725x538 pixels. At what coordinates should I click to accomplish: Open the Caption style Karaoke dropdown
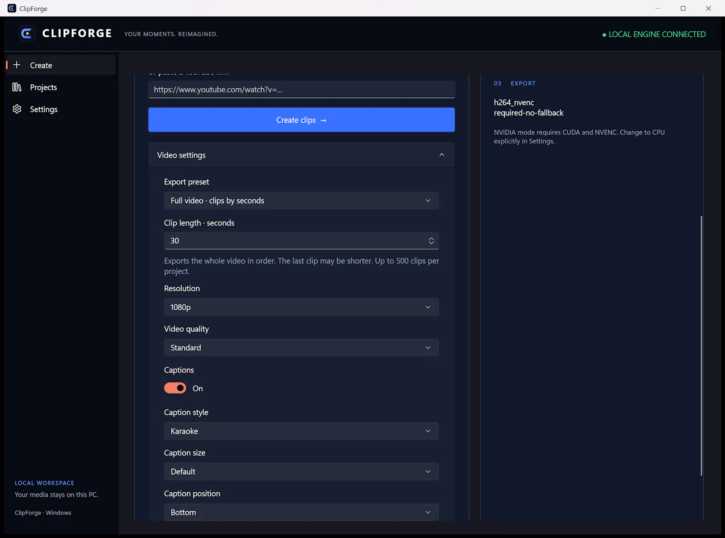pyautogui.click(x=301, y=431)
